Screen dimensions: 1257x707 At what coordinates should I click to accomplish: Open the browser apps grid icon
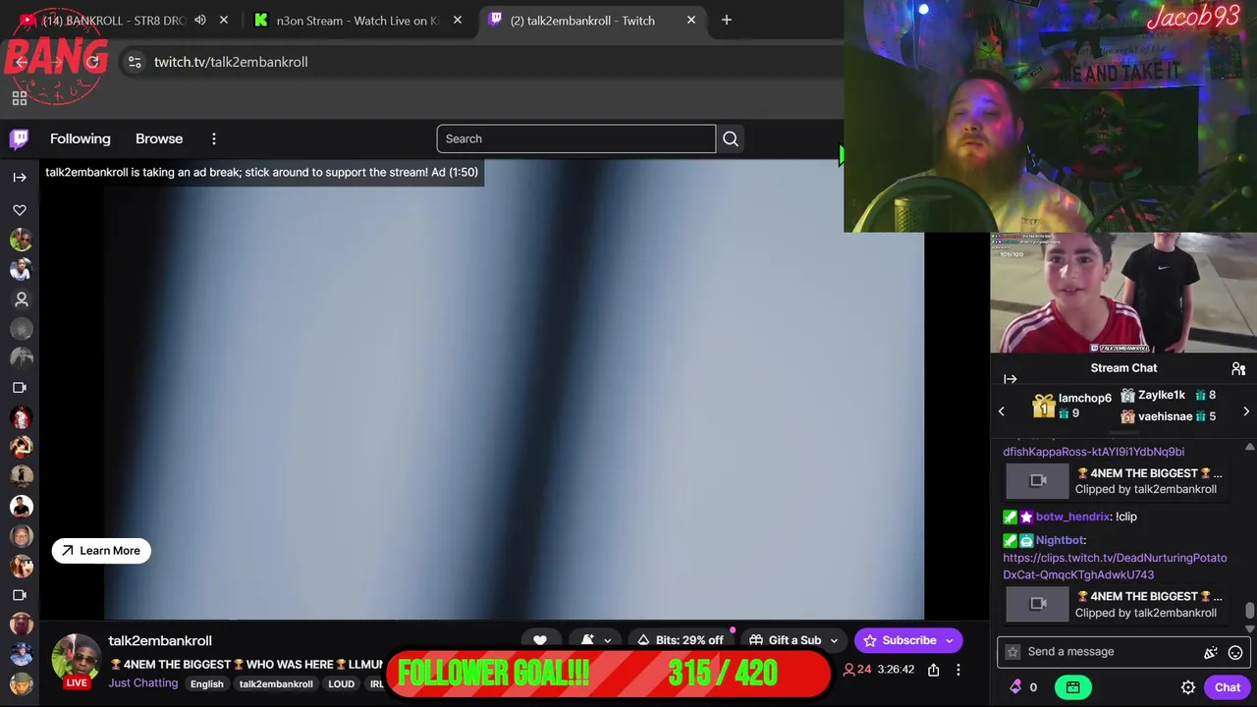point(20,98)
